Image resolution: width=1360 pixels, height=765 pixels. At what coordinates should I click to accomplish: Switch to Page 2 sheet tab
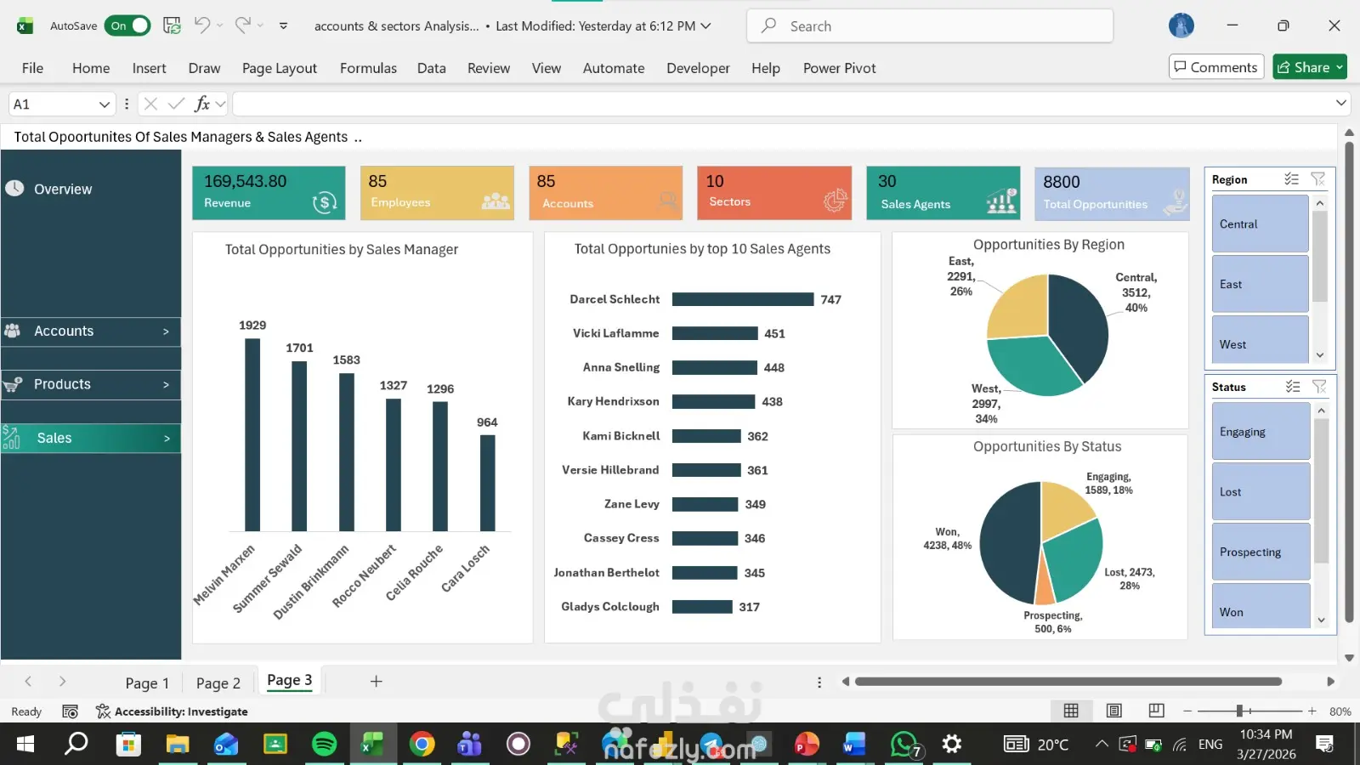coord(218,683)
